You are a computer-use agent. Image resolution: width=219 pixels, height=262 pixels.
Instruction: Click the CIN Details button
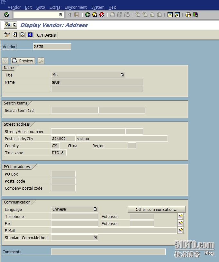(46, 35)
